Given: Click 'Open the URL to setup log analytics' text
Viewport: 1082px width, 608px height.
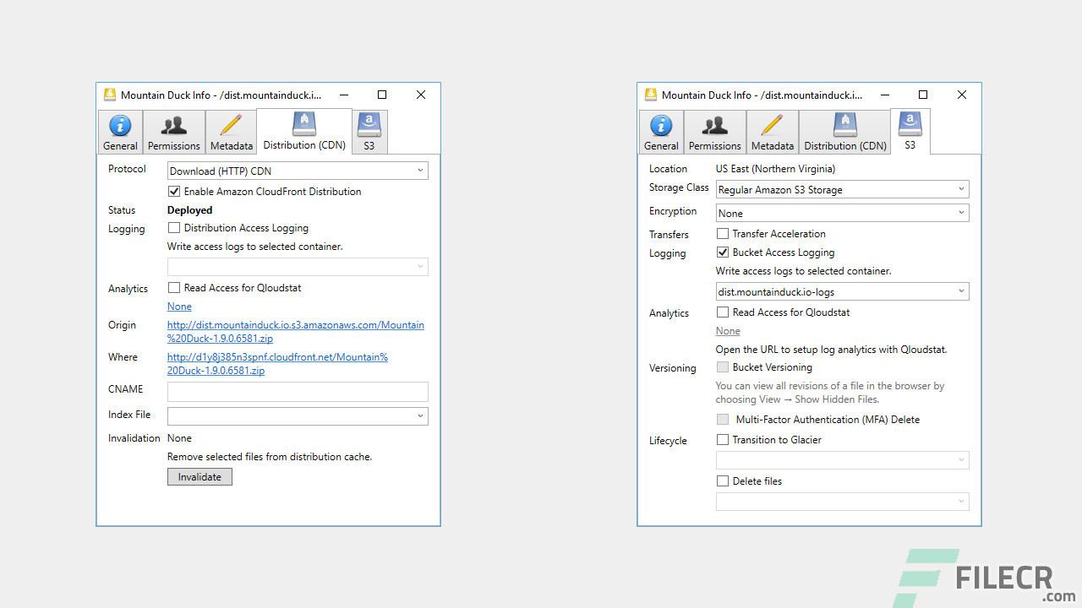Looking at the screenshot, I should (831, 350).
